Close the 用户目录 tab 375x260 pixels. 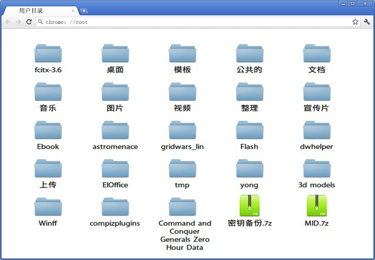click(x=73, y=11)
